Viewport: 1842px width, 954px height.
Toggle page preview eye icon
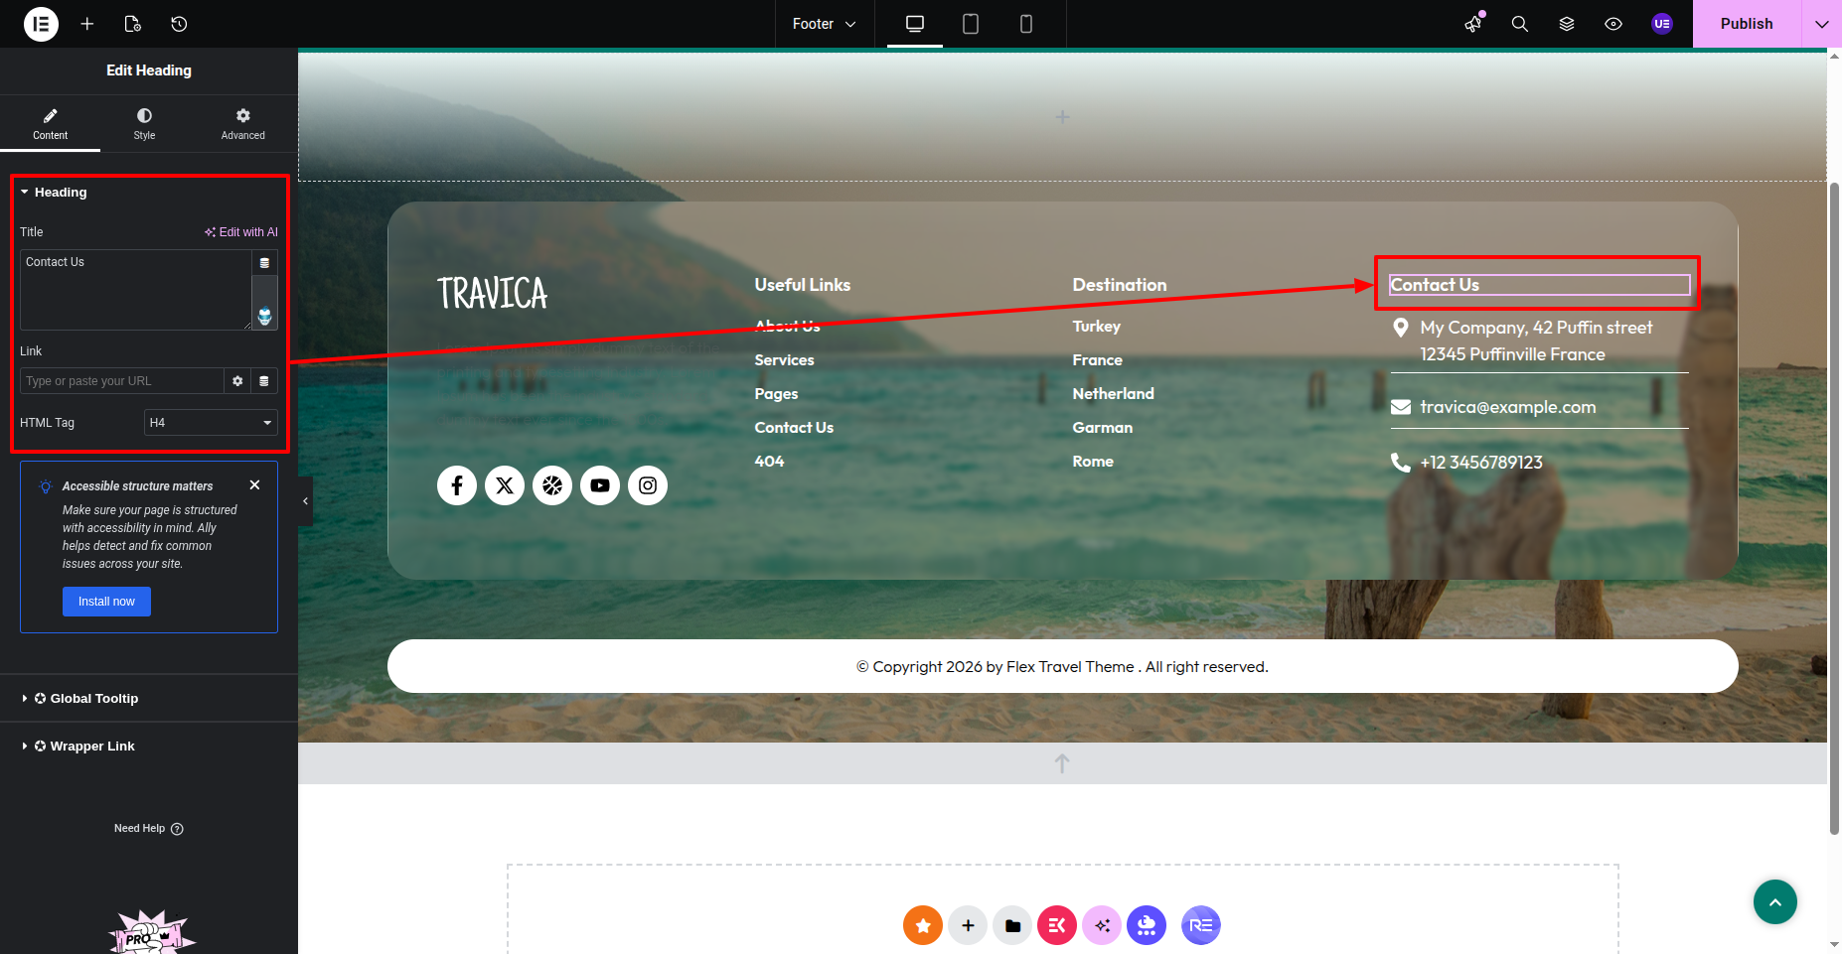coord(1613,24)
